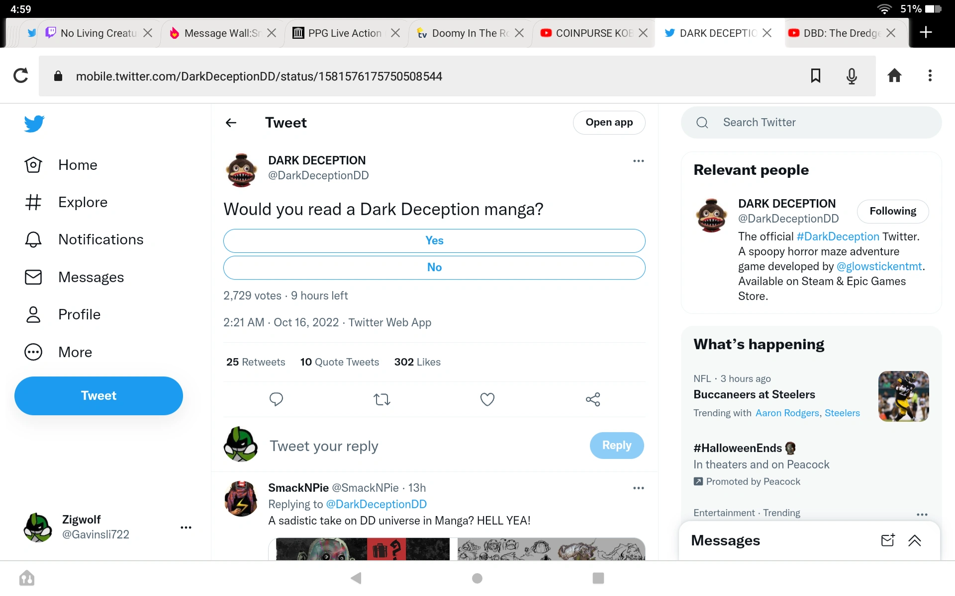Retweet the Dark Deception poll tweet
Screen dimensions: 955x596
click(382, 399)
